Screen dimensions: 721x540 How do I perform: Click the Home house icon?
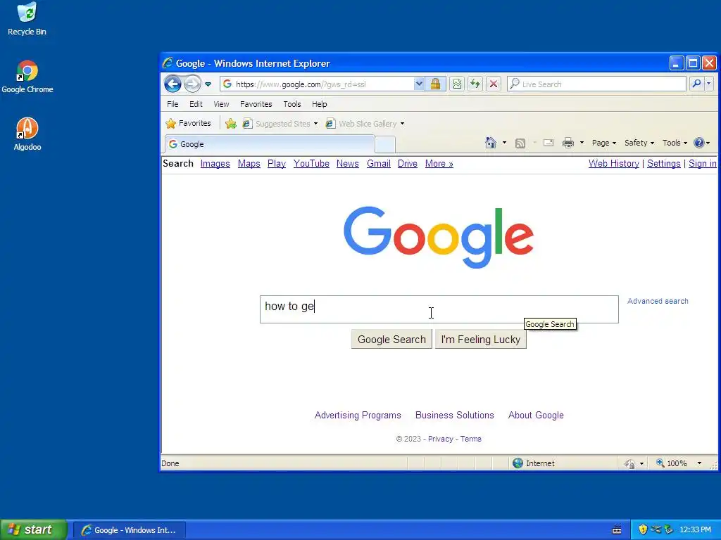point(491,143)
